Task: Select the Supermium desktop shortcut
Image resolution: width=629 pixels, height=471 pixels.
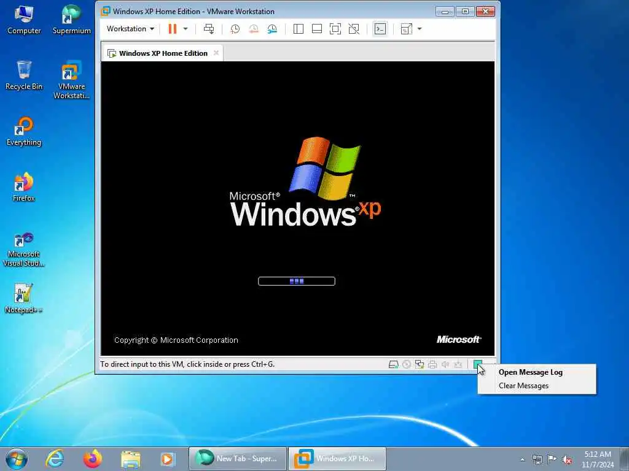Action: [71, 20]
